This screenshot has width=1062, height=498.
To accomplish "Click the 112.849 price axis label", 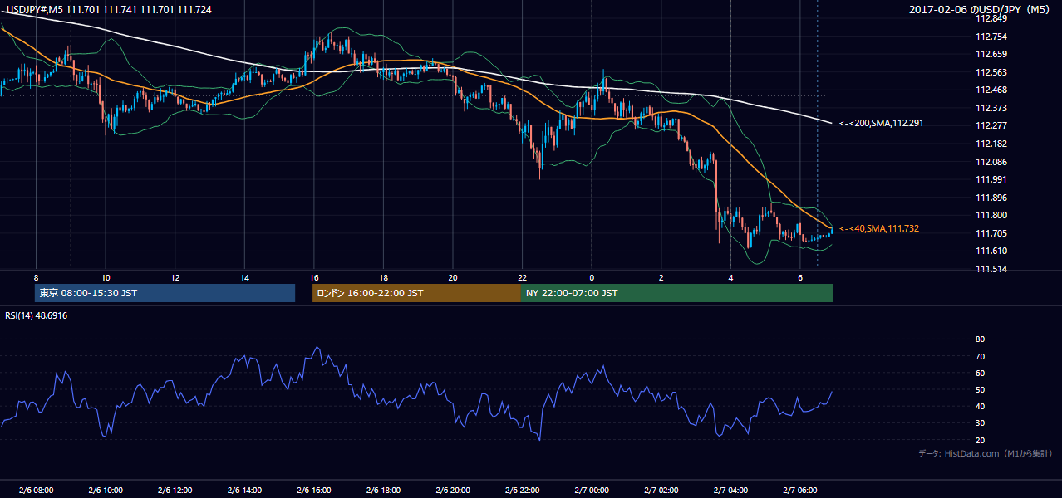I will (x=990, y=18).
